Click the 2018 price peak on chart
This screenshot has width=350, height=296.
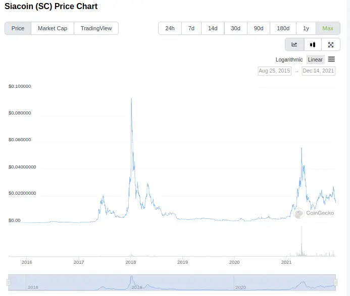coord(131,99)
